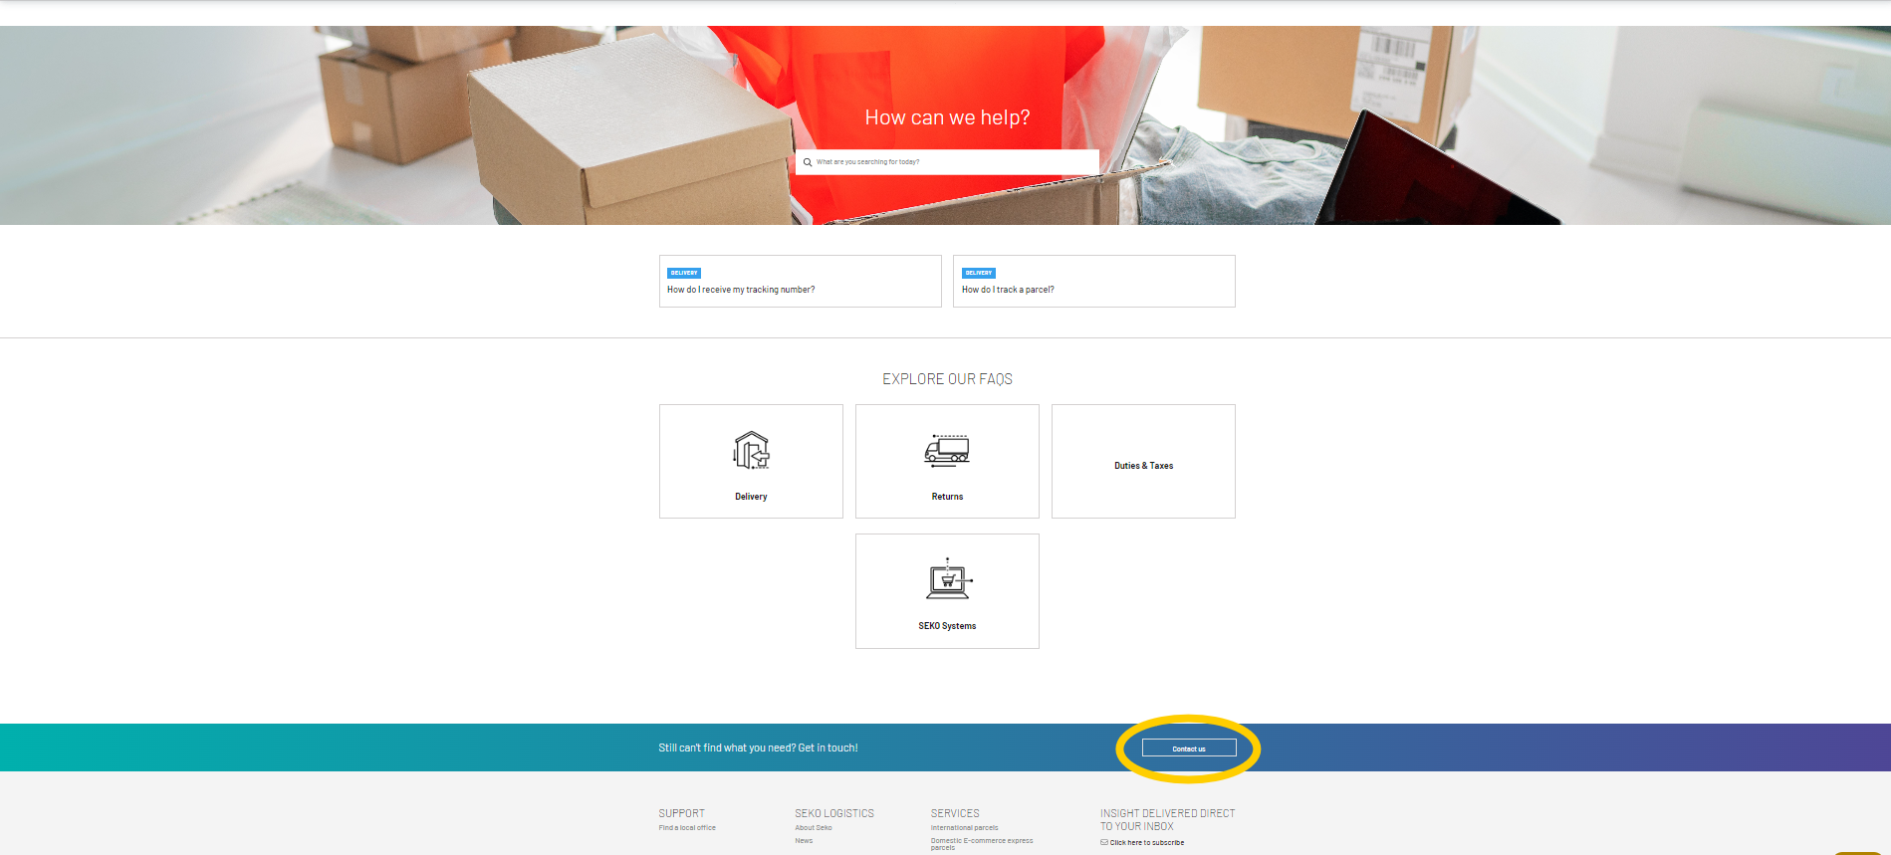The height and width of the screenshot is (855, 1891).
Task: Click Delivery tag on track a parcel card
Action: click(979, 273)
